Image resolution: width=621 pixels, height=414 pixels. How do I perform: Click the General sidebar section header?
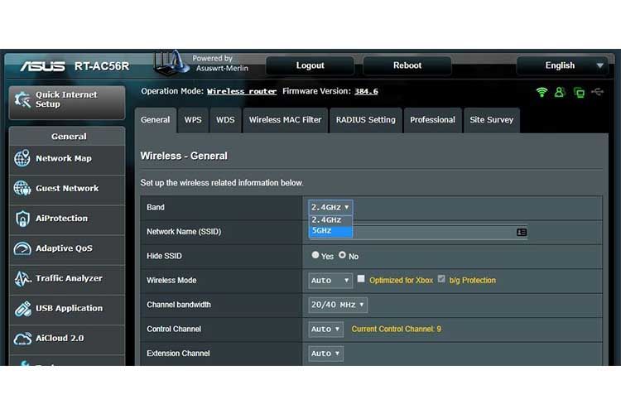[67, 137]
